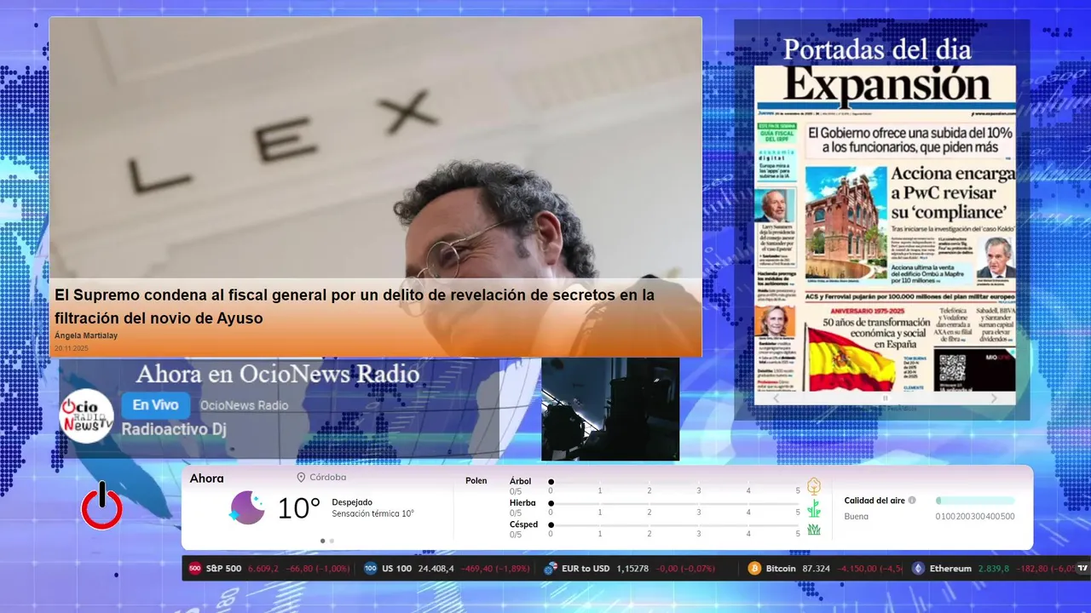Click the EUR to USD flag icon
The width and height of the screenshot is (1091, 613).
[x=551, y=568]
